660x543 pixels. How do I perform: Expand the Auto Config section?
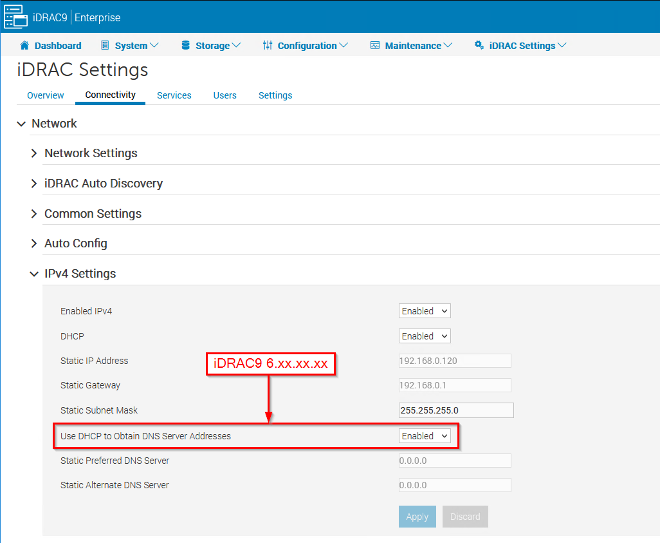[34, 243]
